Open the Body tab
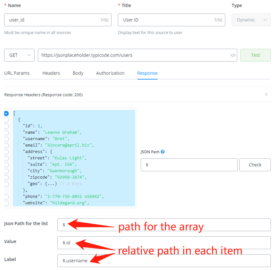 pos(78,73)
